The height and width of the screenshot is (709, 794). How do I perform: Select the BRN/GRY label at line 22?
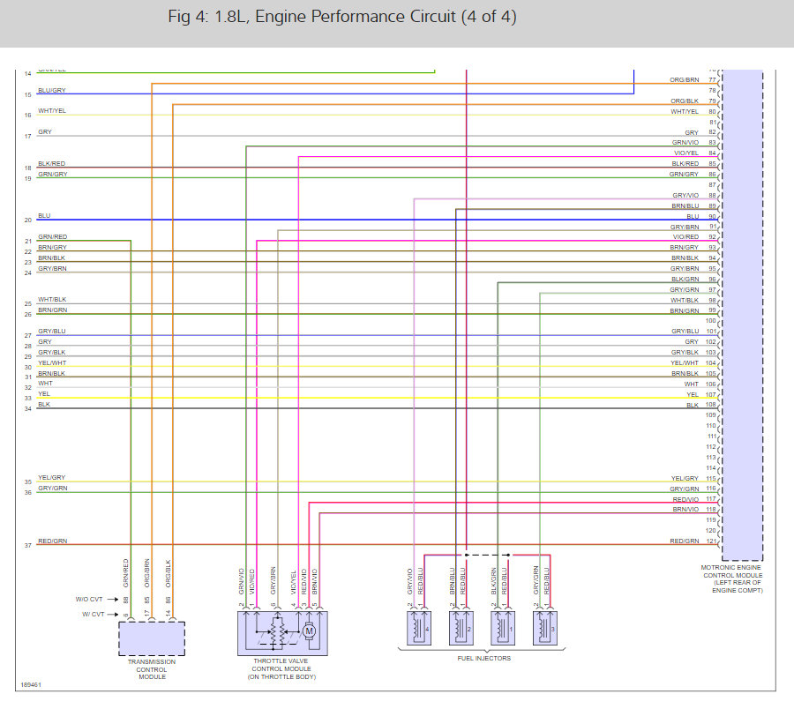pos(52,248)
